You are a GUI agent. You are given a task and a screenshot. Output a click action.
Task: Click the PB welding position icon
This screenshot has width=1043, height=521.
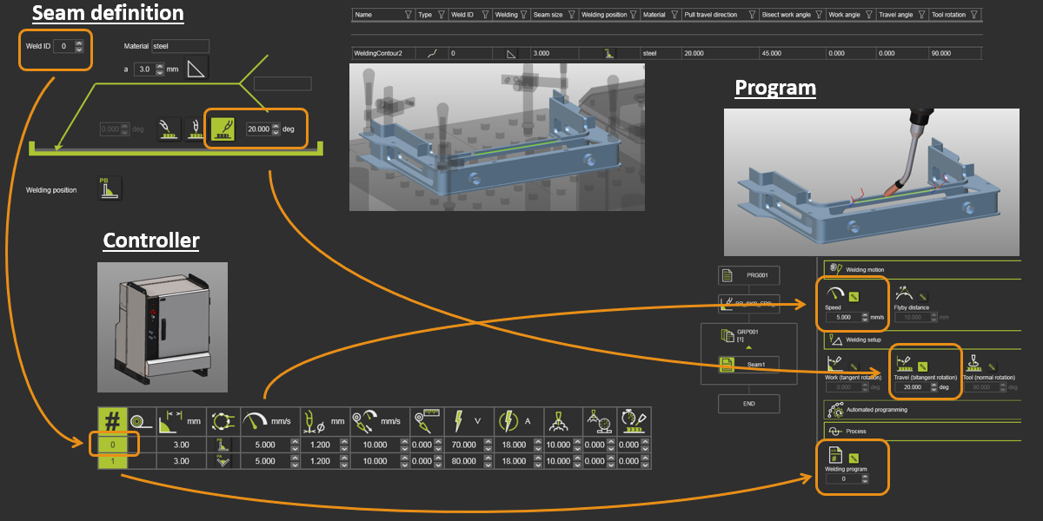point(110,189)
